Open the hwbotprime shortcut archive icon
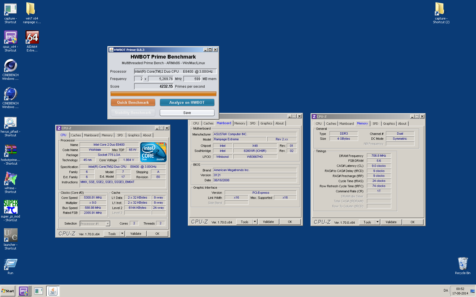Screen dimensions: 476x297 (10, 151)
